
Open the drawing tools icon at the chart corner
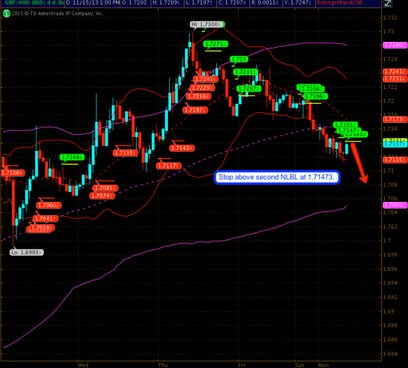(387, 3)
